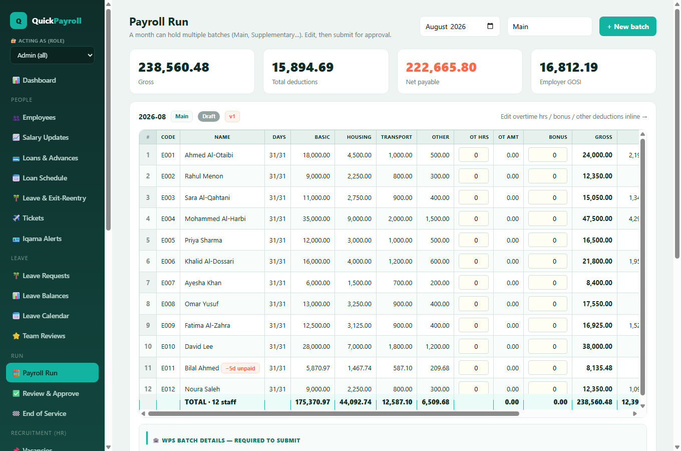
Task: Click the Loans & Advances card icon
Action: click(16, 158)
